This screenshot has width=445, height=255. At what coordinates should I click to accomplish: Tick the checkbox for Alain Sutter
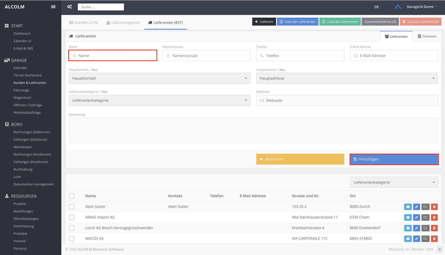pos(72,207)
